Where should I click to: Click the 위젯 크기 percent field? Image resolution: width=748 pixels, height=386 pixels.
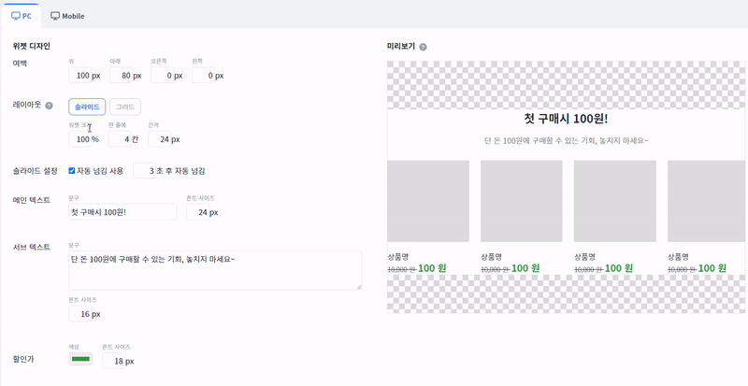click(x=85, y=139)
